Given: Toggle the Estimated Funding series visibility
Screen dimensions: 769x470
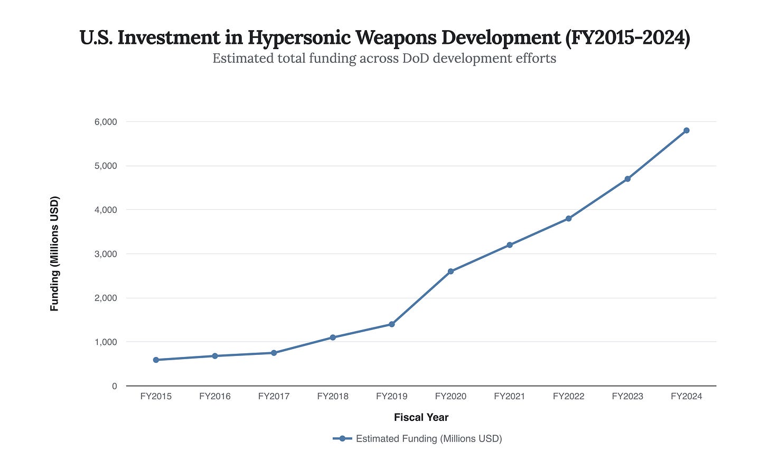Looking at the screenshot, I should tap(417, 438).
